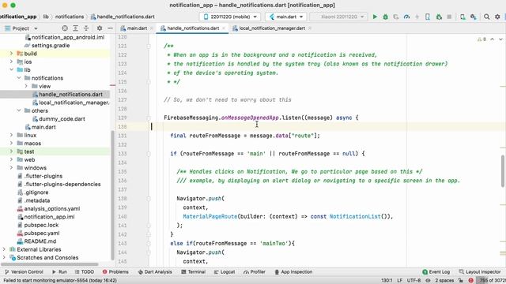This screenshot has height=284, width=506.
Task: Expand the linux folder
Action: point(11,135)
